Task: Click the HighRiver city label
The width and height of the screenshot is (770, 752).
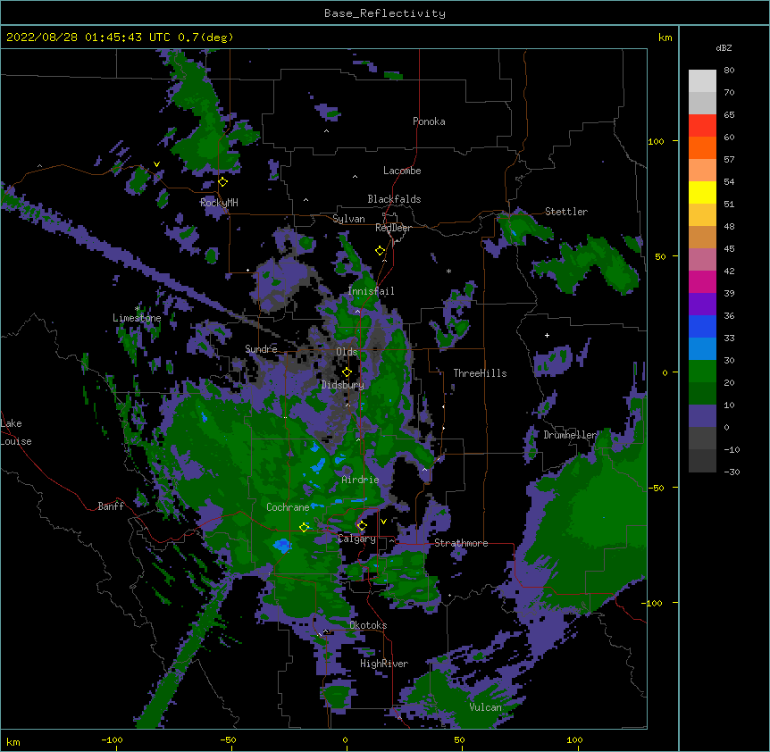Action: pyautogui.click(x=384, y=664)
